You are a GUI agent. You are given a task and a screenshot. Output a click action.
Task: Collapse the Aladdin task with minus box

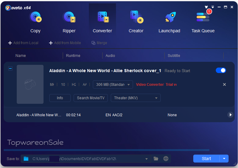pos(10,68)
